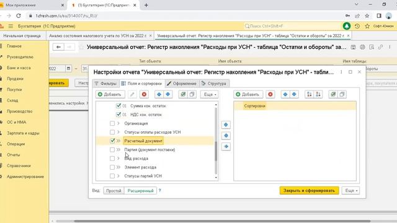
Task: Move field up in fields toolbar
Action: tap(159, 94)
